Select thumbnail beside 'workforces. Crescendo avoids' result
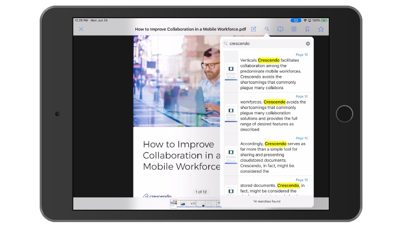The width and height of the screenshot is (402, 226). click(231, 113)
